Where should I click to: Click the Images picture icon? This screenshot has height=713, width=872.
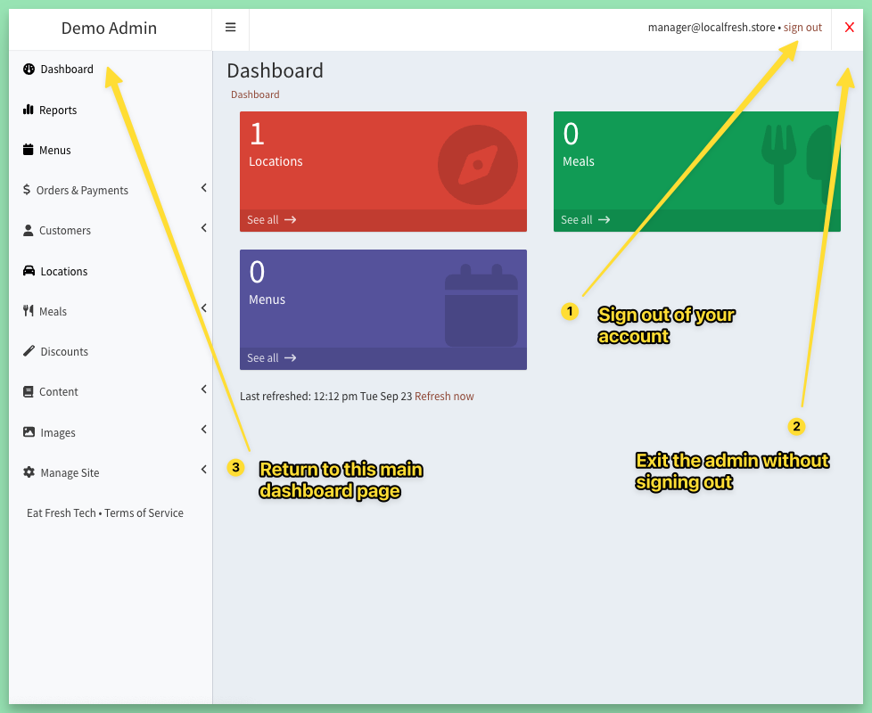click(29, 431)
